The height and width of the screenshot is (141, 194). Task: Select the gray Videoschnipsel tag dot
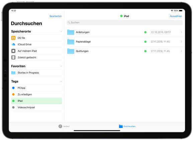13,108
